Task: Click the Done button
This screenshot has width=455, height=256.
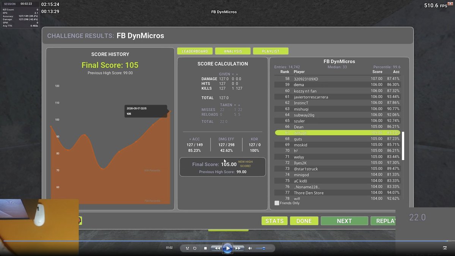Action: (x=304, y=221)
